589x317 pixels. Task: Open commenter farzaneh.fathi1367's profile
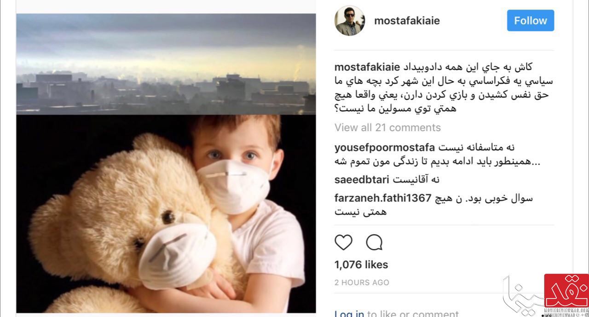pyautogui.click(x=383, y=198)
